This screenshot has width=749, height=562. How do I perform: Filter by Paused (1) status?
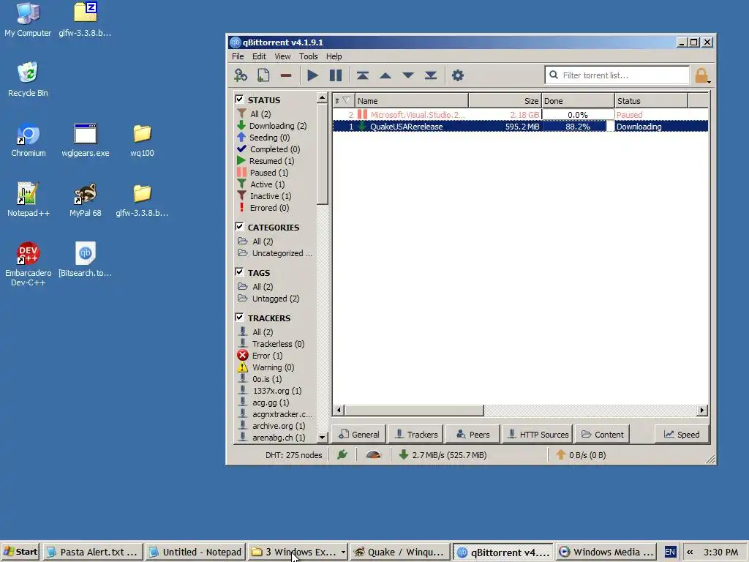[263, 173]
